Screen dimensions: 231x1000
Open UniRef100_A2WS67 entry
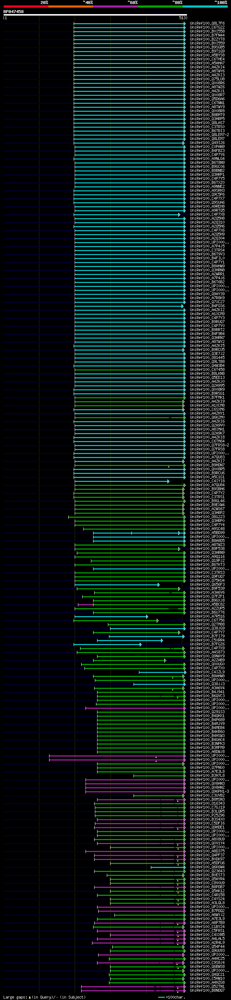pyautogui.click(x=207, y=509)
